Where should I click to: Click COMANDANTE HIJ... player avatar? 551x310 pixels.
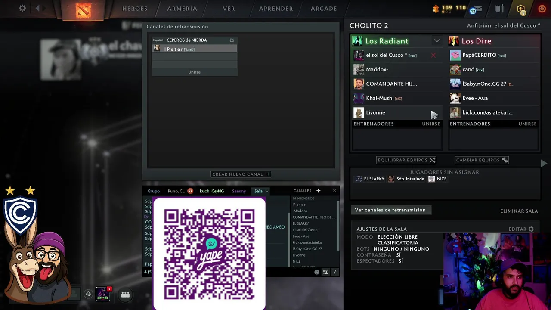359,84
